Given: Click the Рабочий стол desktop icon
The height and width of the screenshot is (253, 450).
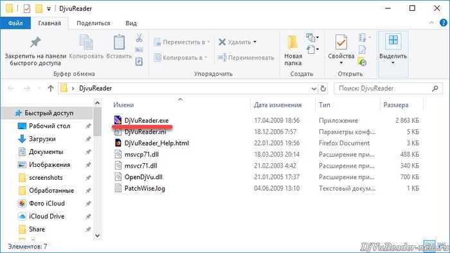Looking at the screenshot, I should tap(22, 126).
